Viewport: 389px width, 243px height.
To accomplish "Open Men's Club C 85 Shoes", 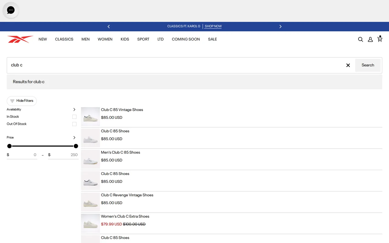I will pyautogui.click(x=120, y=152).
